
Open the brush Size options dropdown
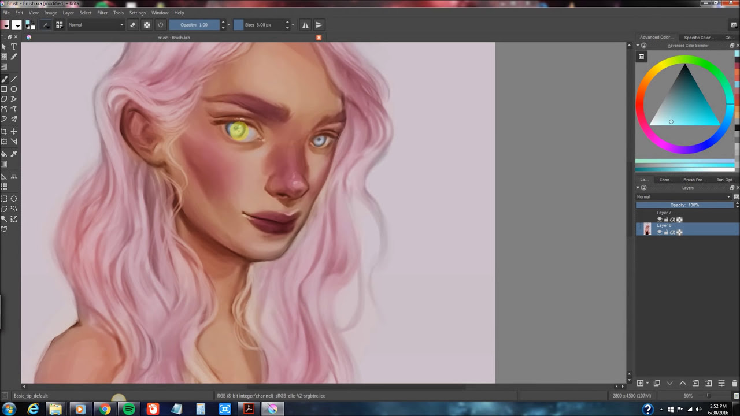tap(293, 25)
